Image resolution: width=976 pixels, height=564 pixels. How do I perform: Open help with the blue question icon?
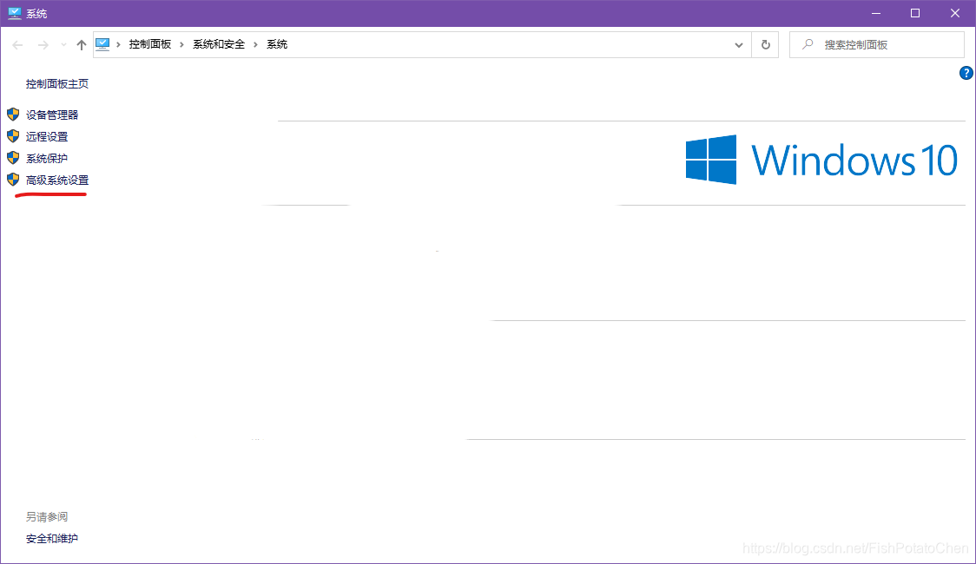[966, 73]
